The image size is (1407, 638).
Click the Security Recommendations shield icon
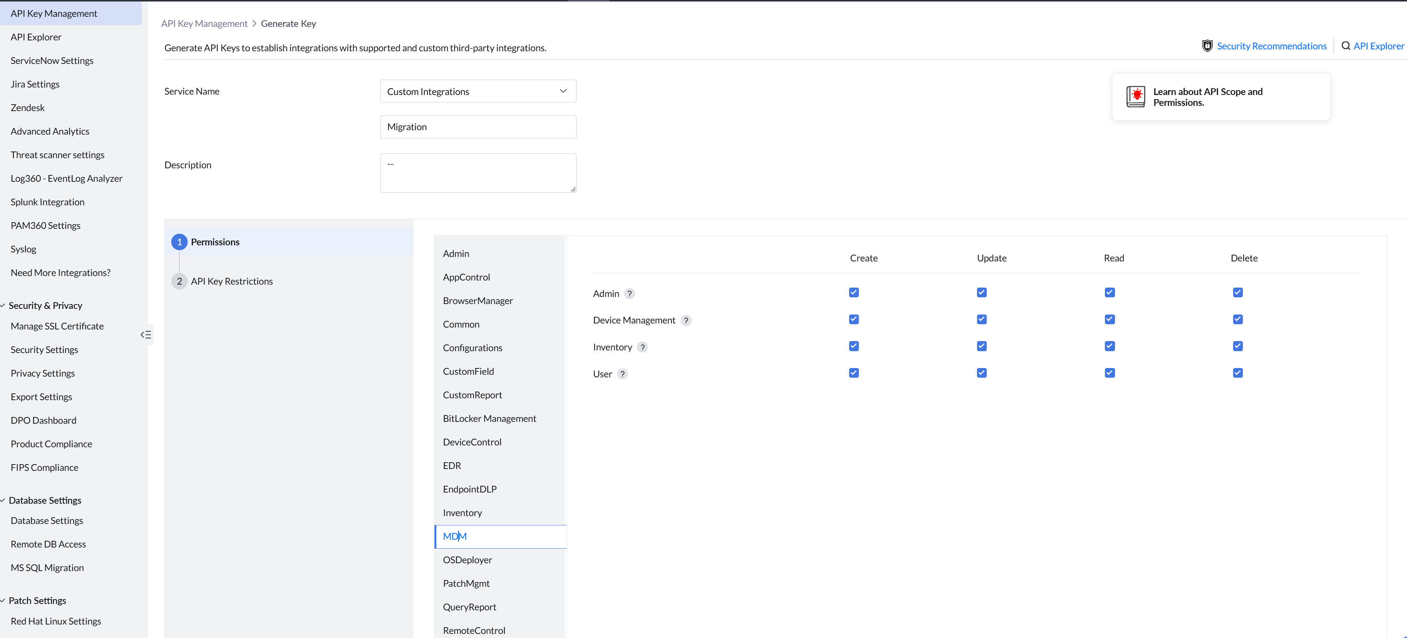click(1207, 46)
